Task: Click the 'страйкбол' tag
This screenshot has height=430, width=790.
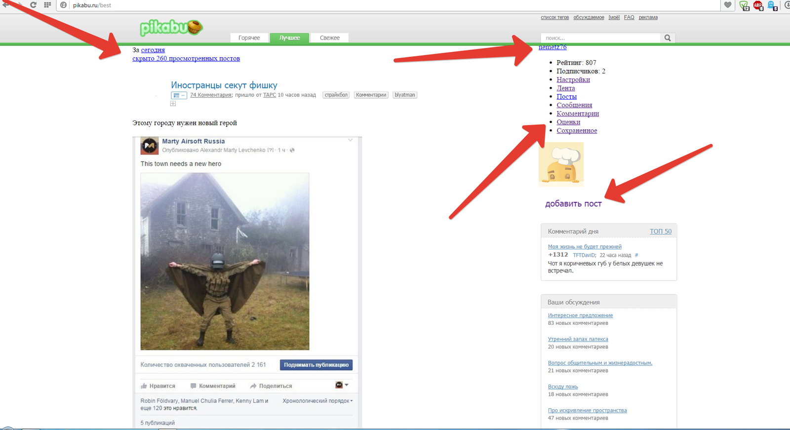Action: tap(336, 95)
